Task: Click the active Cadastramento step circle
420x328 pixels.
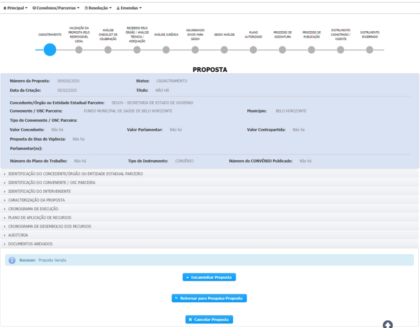Action: pos(50,50)
